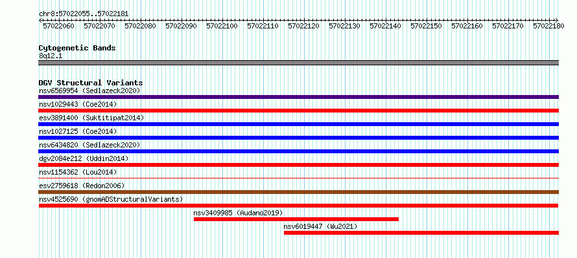Open esv3891400 (Suktitipat2014) variant label
This screenshot has height=258, width=577.
(91, 118)
